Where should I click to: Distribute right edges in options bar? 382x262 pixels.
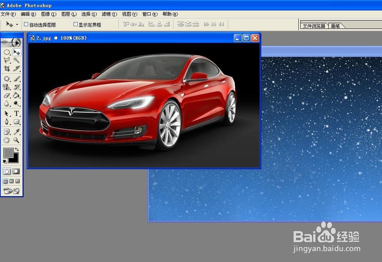pyautogui.click(x=221, y=24)
